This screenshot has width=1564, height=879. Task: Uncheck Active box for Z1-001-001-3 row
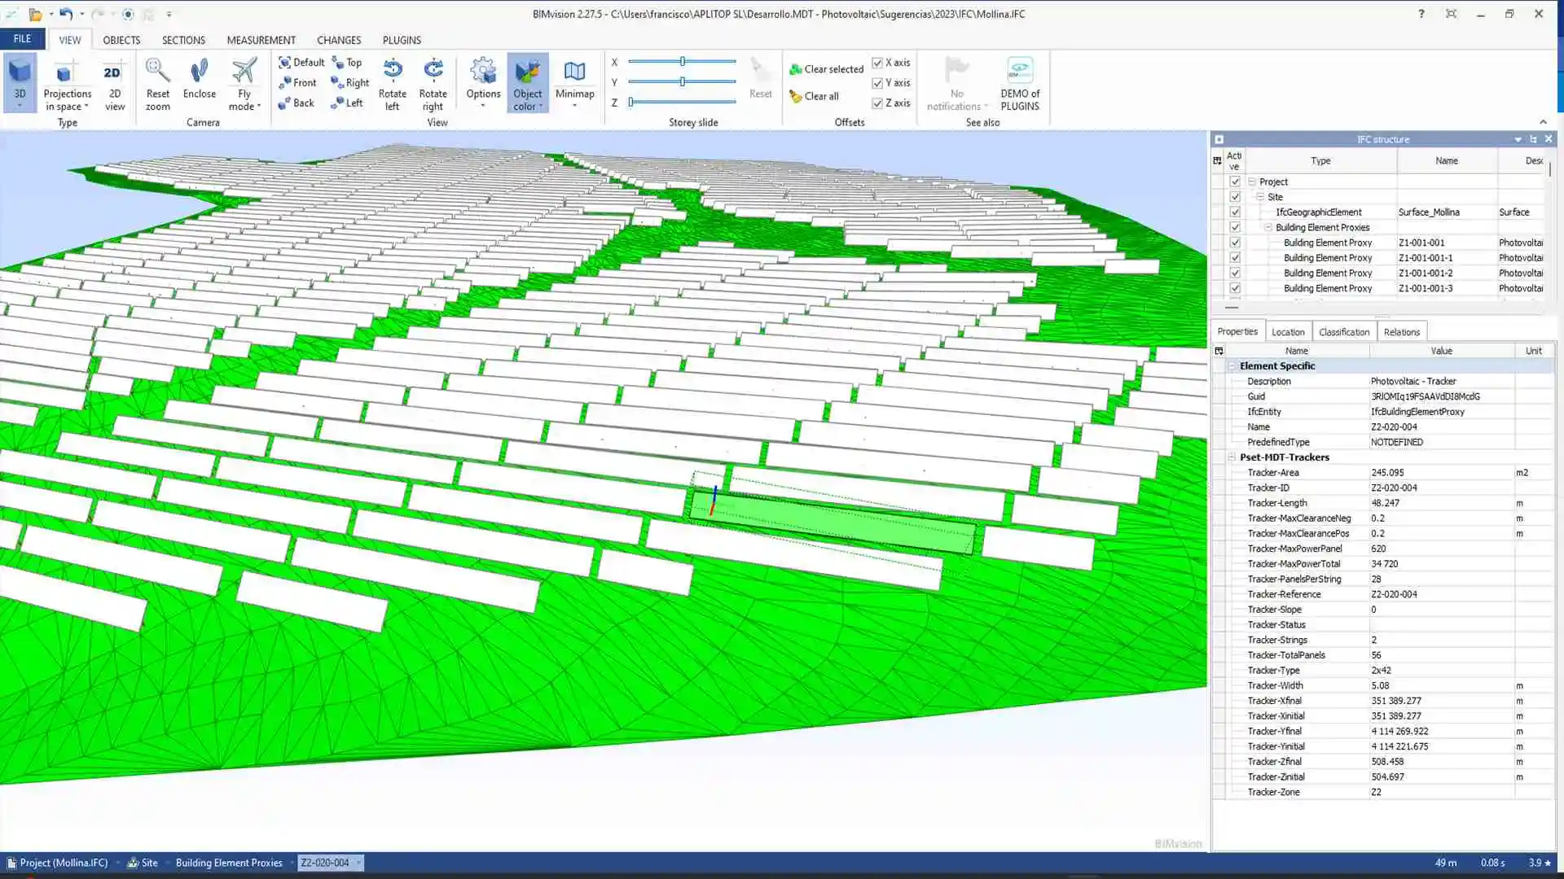1235,288
